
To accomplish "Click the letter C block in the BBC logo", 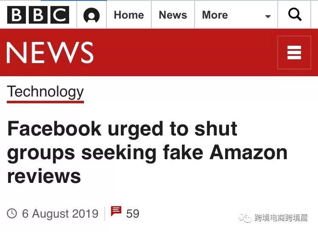I will point(60,15).
